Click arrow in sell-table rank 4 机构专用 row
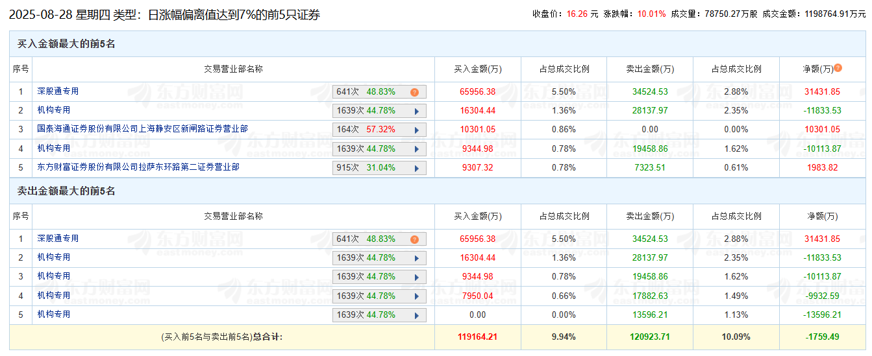 click(416, 296)
